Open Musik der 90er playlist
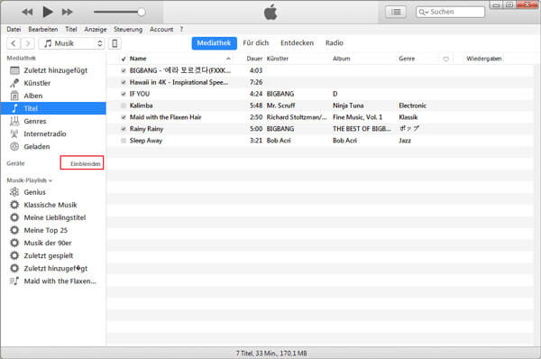541x359 pixels. (x=53, y=243)
